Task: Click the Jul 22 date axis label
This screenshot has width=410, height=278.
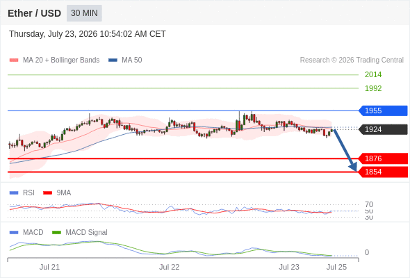Action: [169, 267]
